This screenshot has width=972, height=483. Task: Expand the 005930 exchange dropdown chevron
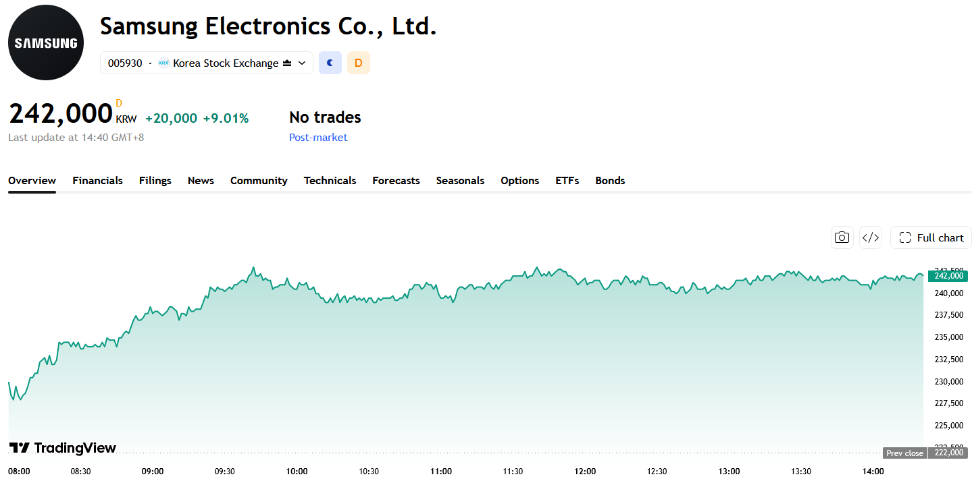[302, 63]
